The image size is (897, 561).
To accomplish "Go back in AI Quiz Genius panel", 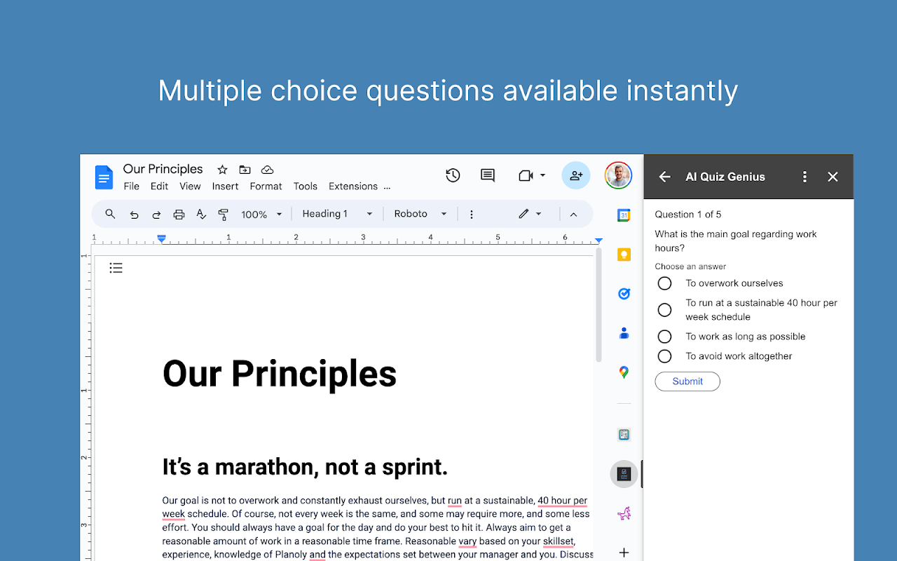I will coord(665,177).
